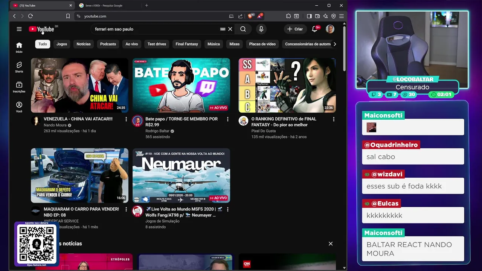Select the Podcasts filter chip
Screen dimensions: 482x271
[108, 44]
